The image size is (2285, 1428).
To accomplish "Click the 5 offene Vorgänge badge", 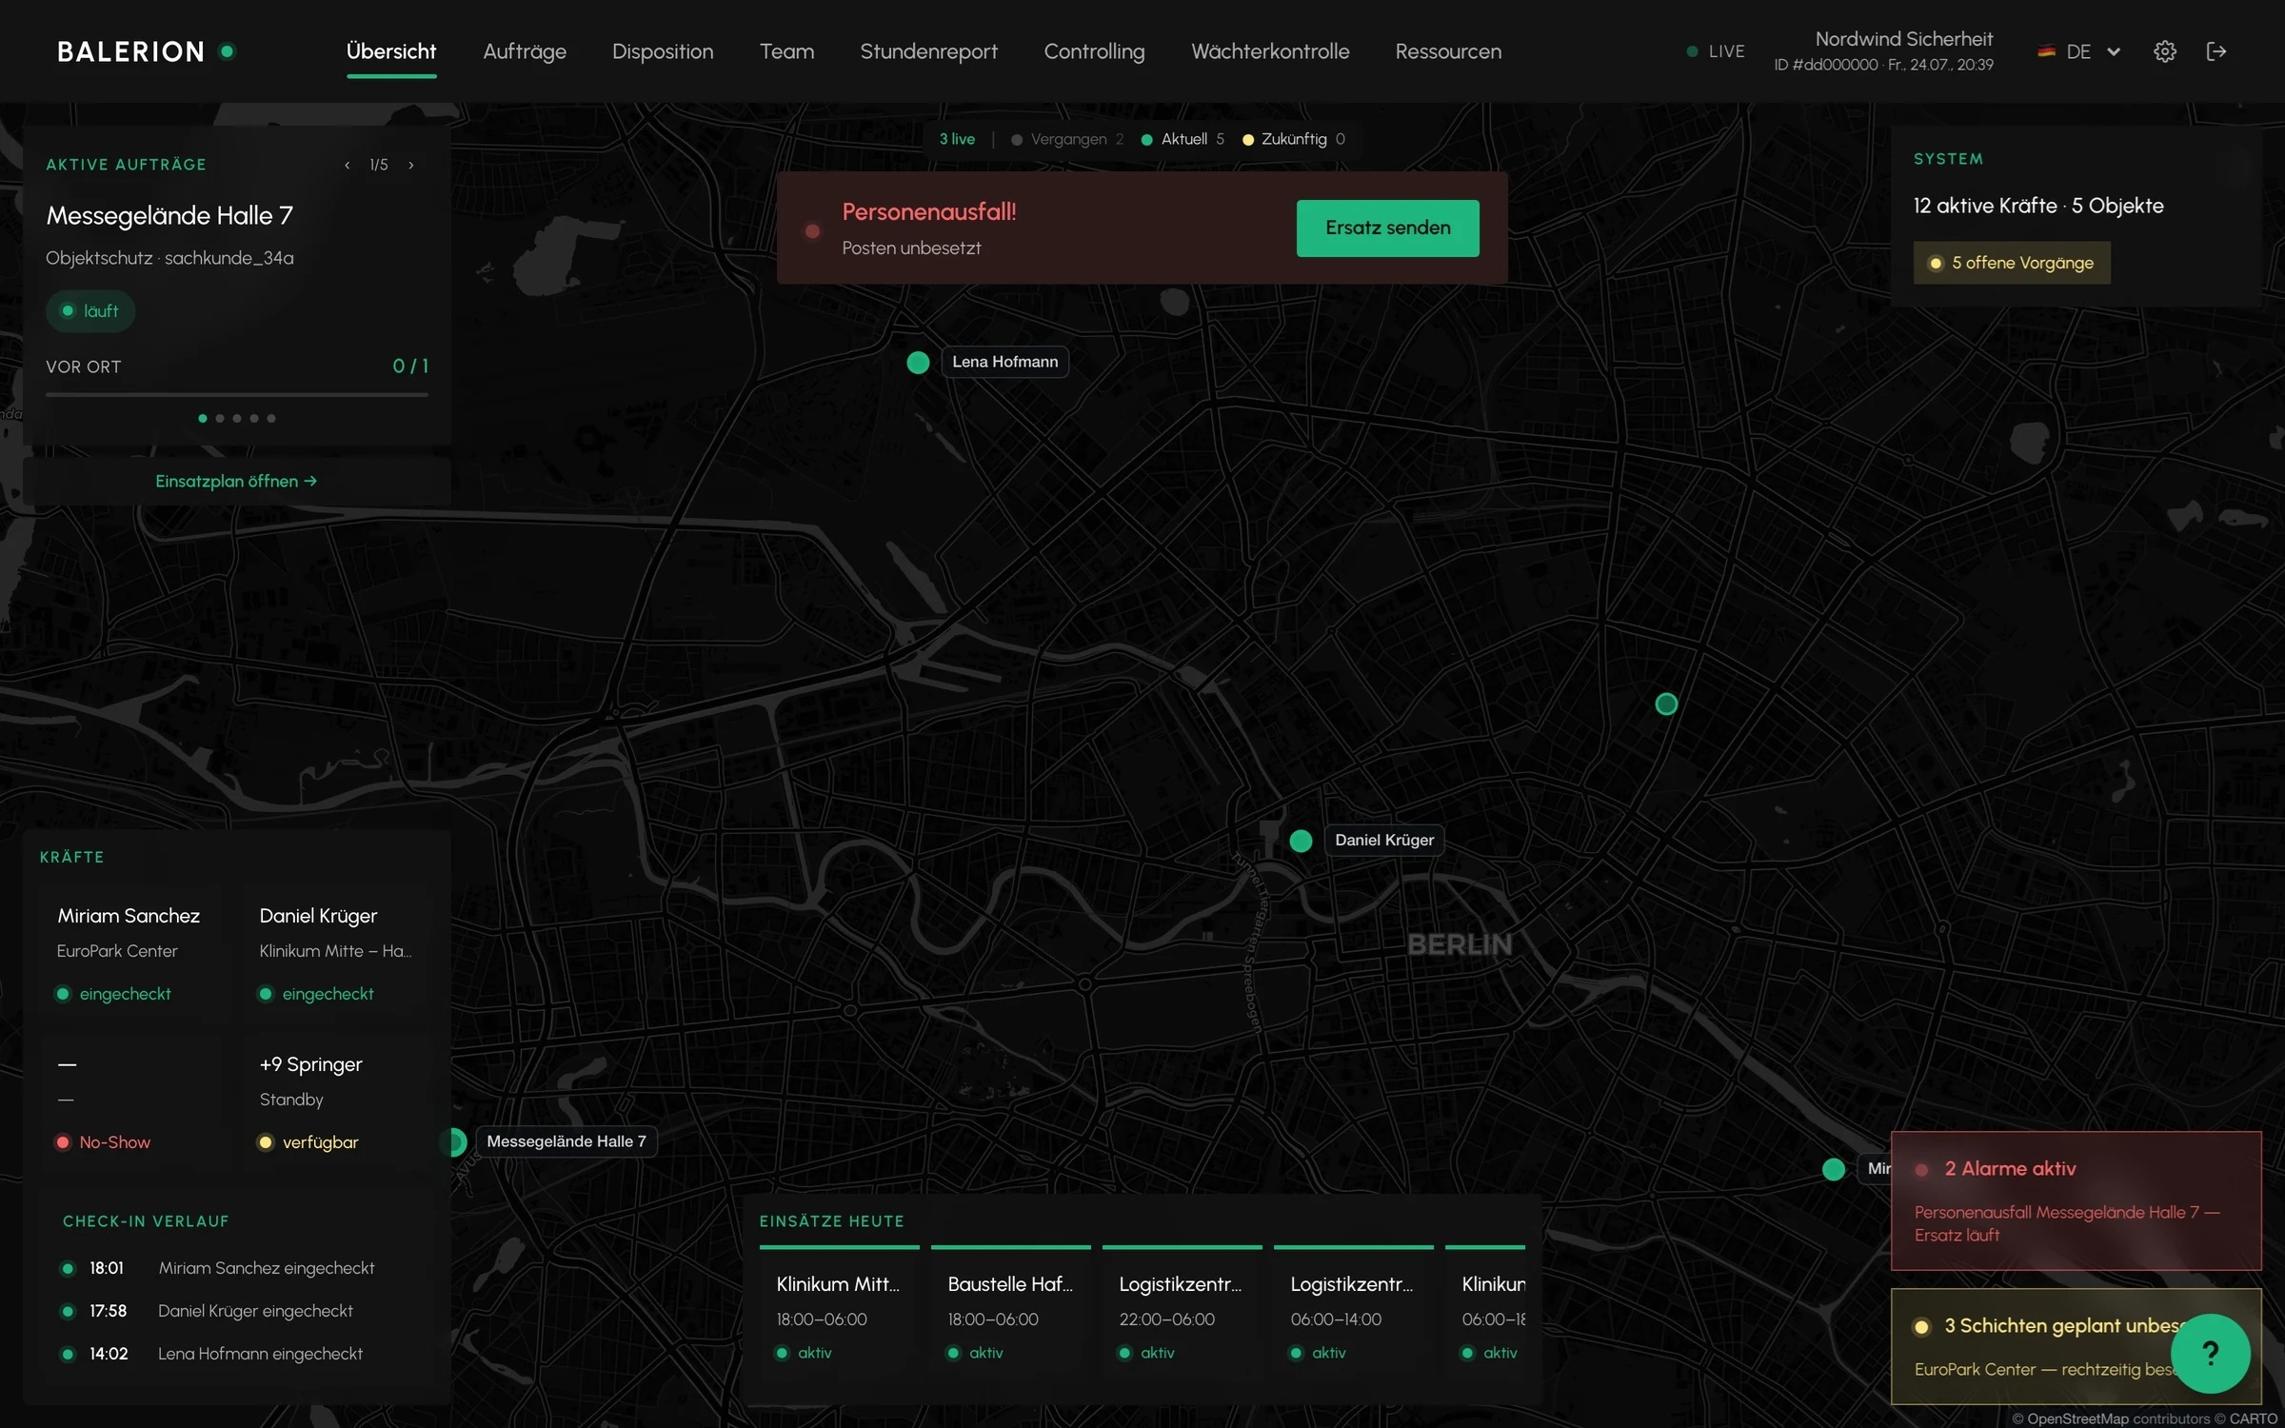I will click(2012, 263).
